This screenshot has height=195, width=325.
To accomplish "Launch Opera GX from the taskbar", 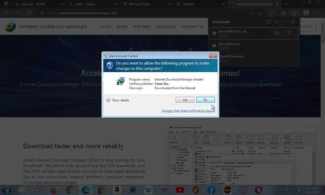I will [x=243, y=190].
